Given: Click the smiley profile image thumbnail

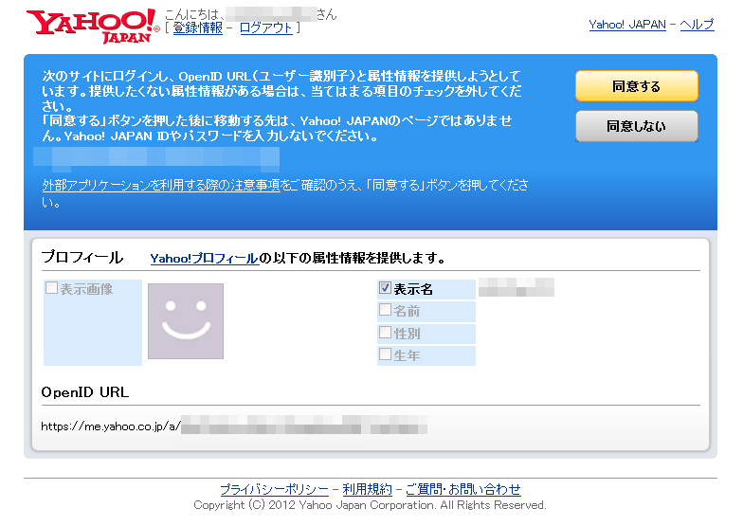Looking at the screenshot, I should pyautogui.click(x=186, y=320).
